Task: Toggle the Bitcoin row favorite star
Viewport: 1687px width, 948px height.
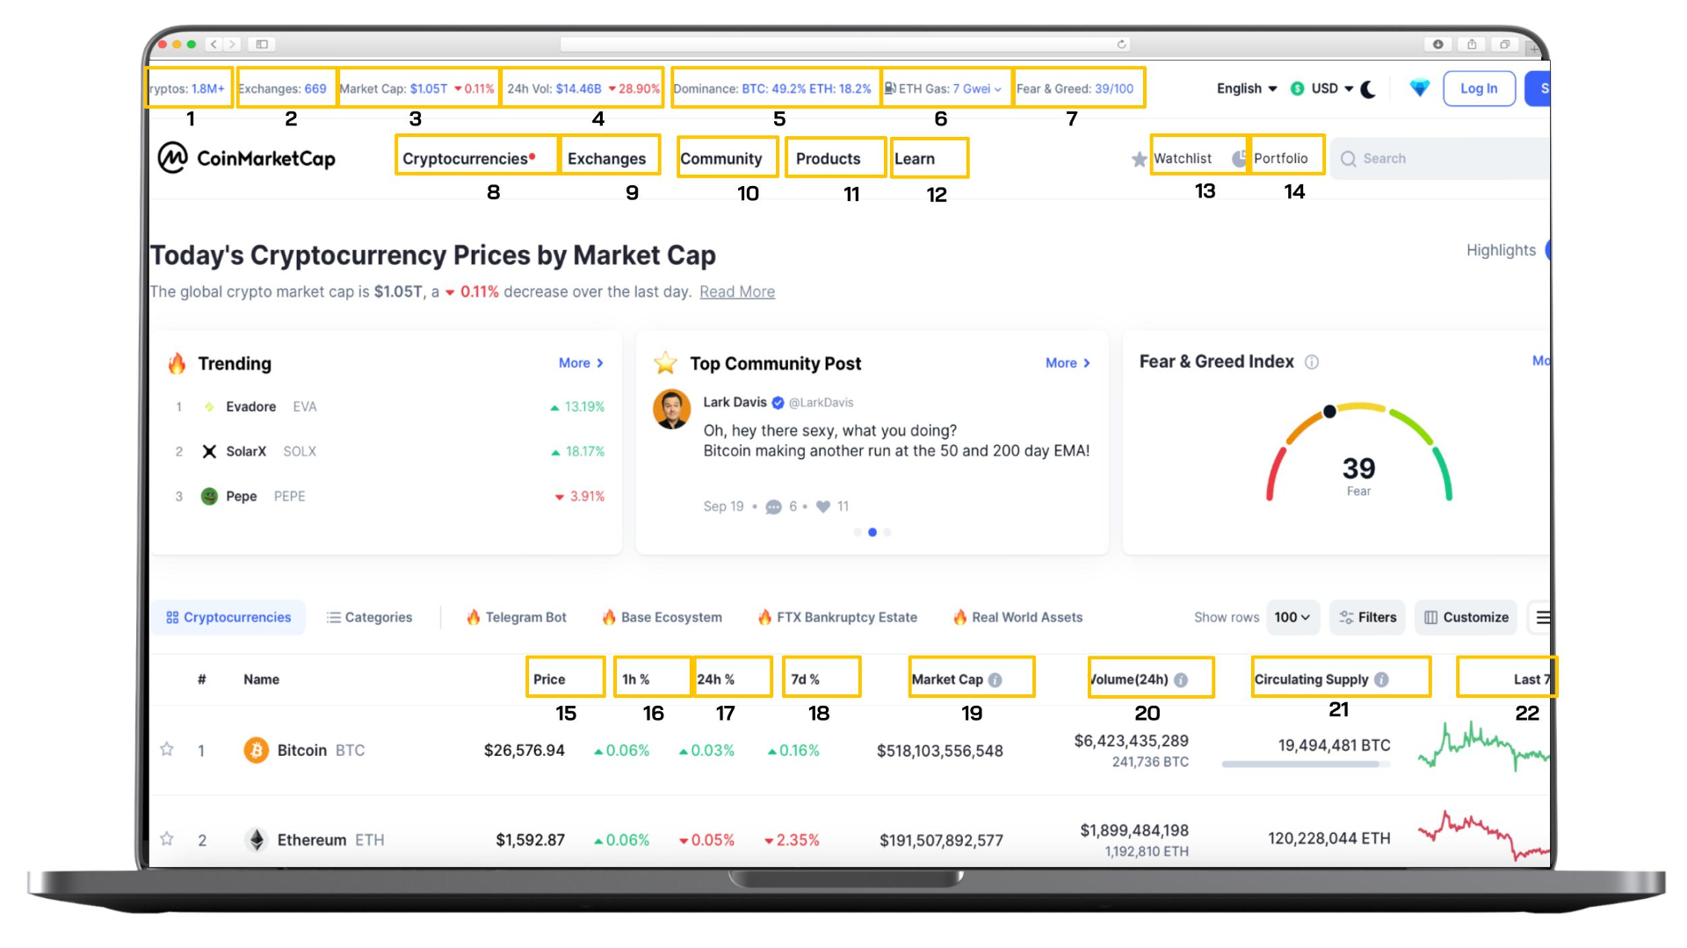Action: (167, 750)
